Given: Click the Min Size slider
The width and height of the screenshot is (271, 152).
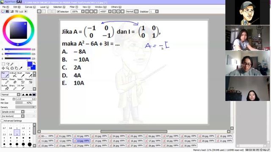Looking at the screenshot, I should tap(24, 103).
